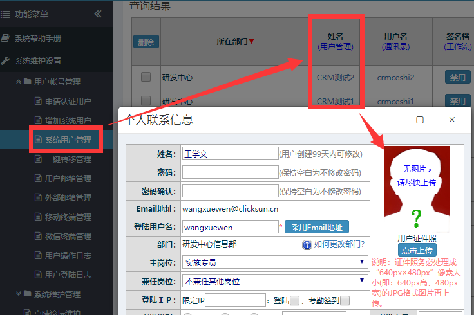Click the 采用Email地址 button
The height and width of the screenshot is (315, 474).
pyautogui.click(x=317, y=226)
